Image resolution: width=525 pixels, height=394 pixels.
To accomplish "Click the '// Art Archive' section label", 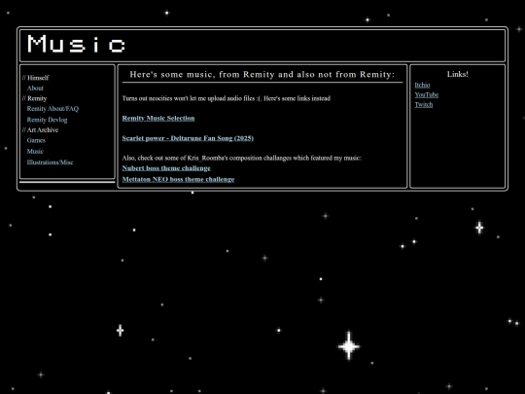I will pos(40,130).
